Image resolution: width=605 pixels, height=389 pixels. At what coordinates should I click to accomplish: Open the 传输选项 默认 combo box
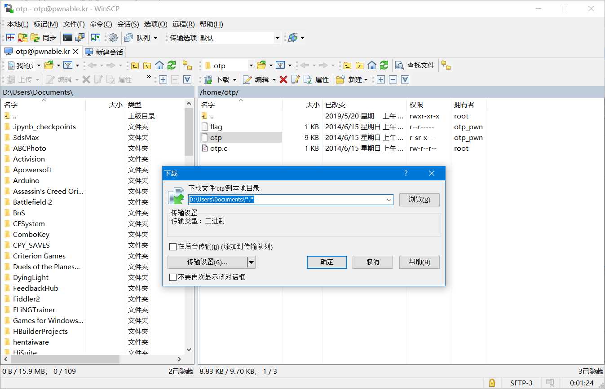[x=240, y=38]
